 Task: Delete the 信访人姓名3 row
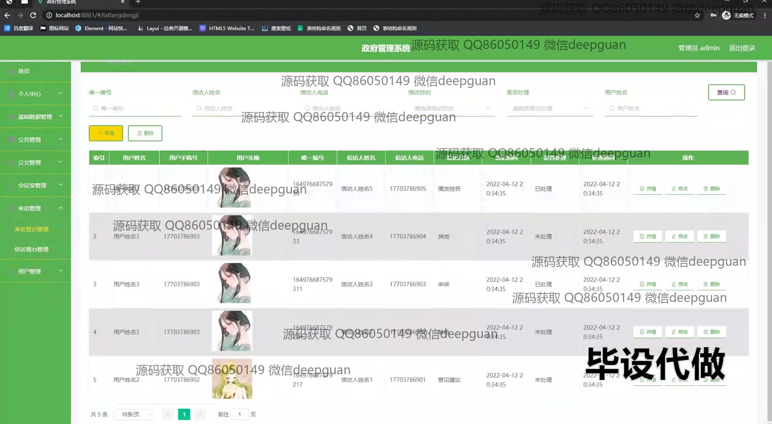click(x=711, y=284)
